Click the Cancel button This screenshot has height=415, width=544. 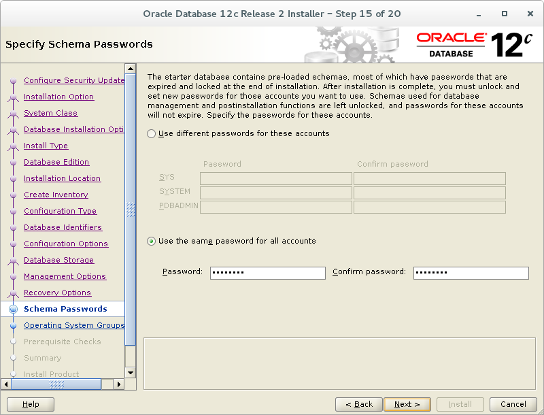click(513, 404)
